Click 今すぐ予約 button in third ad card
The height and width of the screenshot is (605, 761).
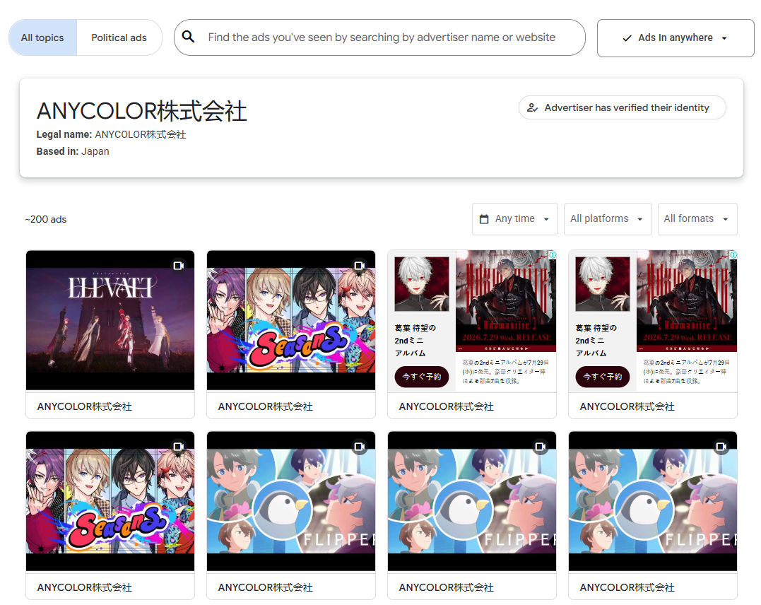(x=422, y=377)
